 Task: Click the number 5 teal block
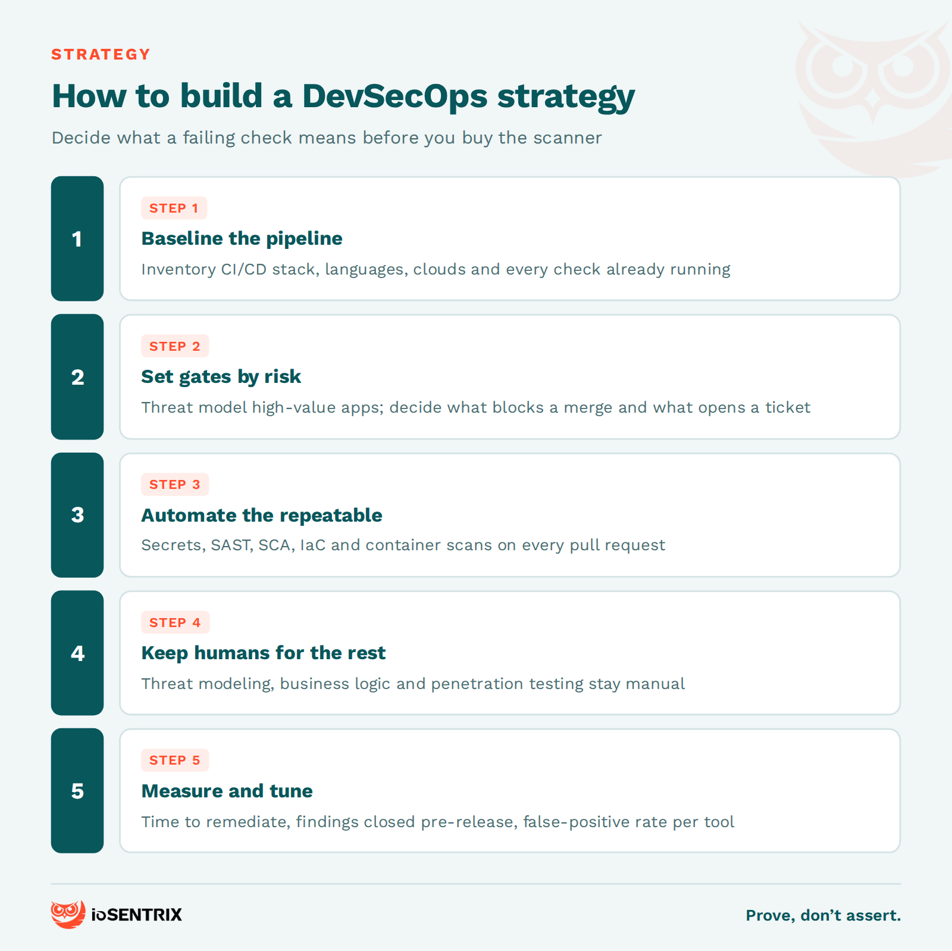tap(77, 791)
